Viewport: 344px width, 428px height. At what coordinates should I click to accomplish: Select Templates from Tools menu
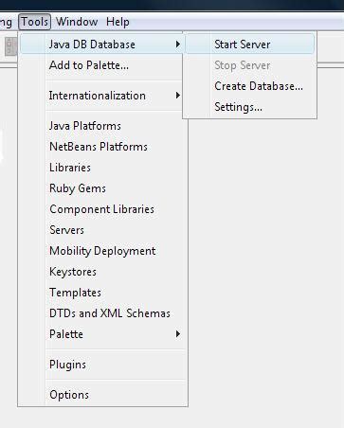pos(101,293)
